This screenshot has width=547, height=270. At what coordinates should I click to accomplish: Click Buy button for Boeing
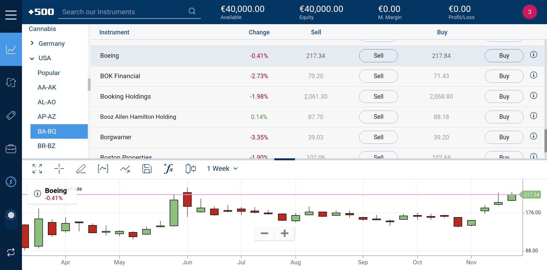pyautogui.click(x=504, y=56)
